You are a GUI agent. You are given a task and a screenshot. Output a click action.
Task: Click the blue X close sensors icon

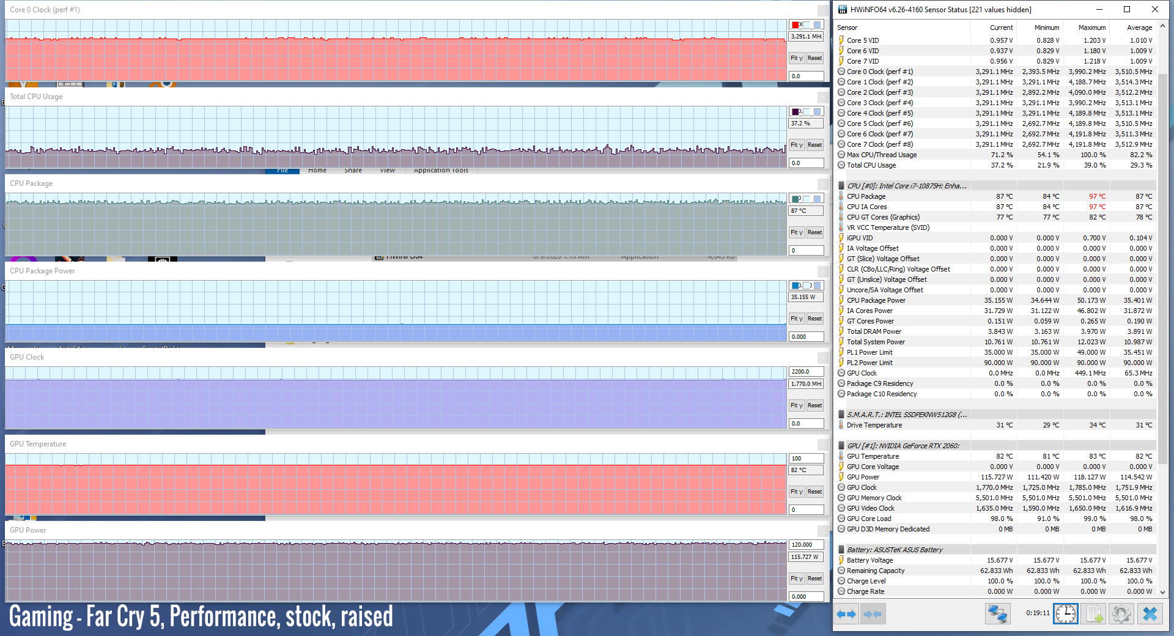(1150, 614)
